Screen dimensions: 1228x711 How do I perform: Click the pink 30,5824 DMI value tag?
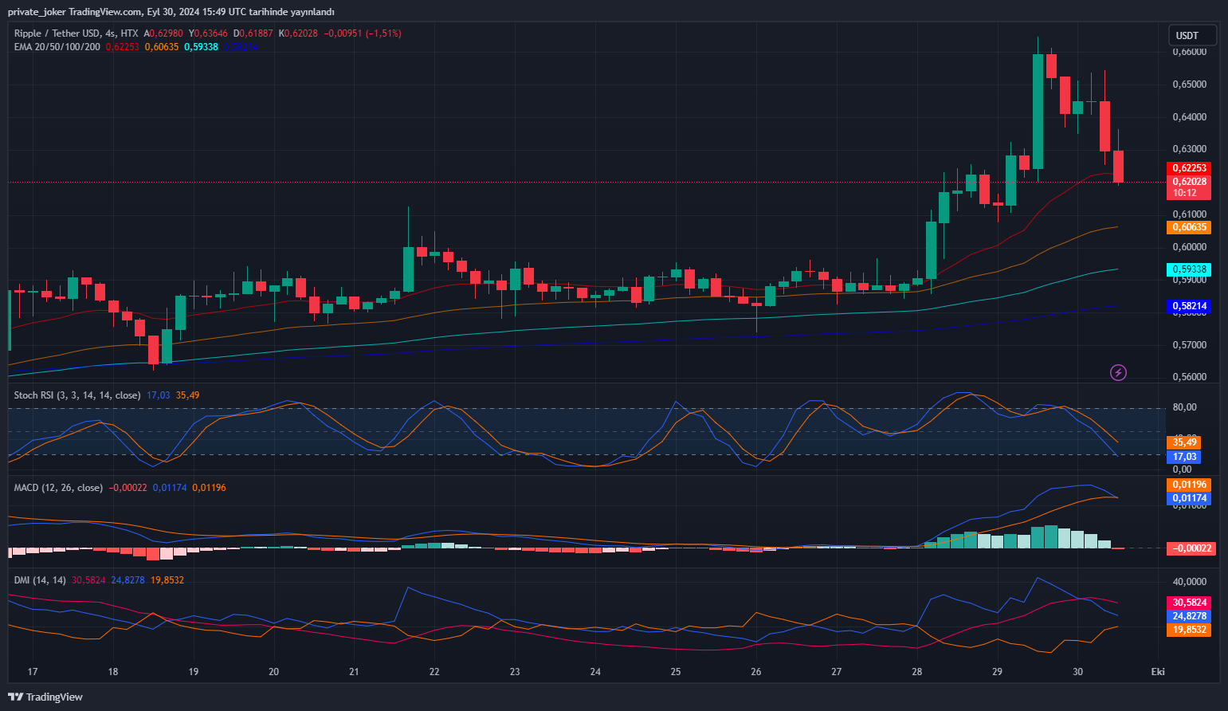pos(1190,603)
